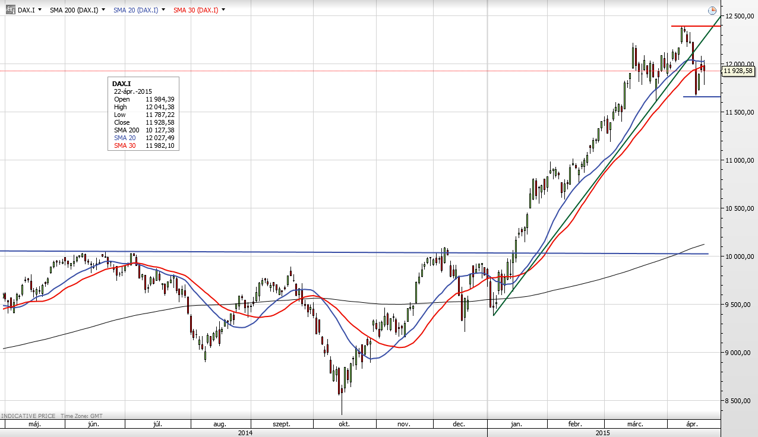The image size is (758, 437).
Task: Click the febr. month label
Action: (574, 424)
